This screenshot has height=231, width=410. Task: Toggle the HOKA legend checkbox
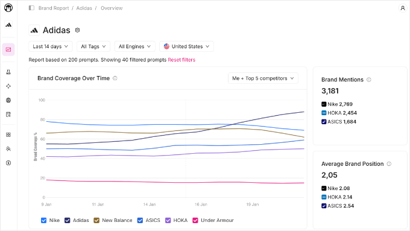tap(168, 220)
